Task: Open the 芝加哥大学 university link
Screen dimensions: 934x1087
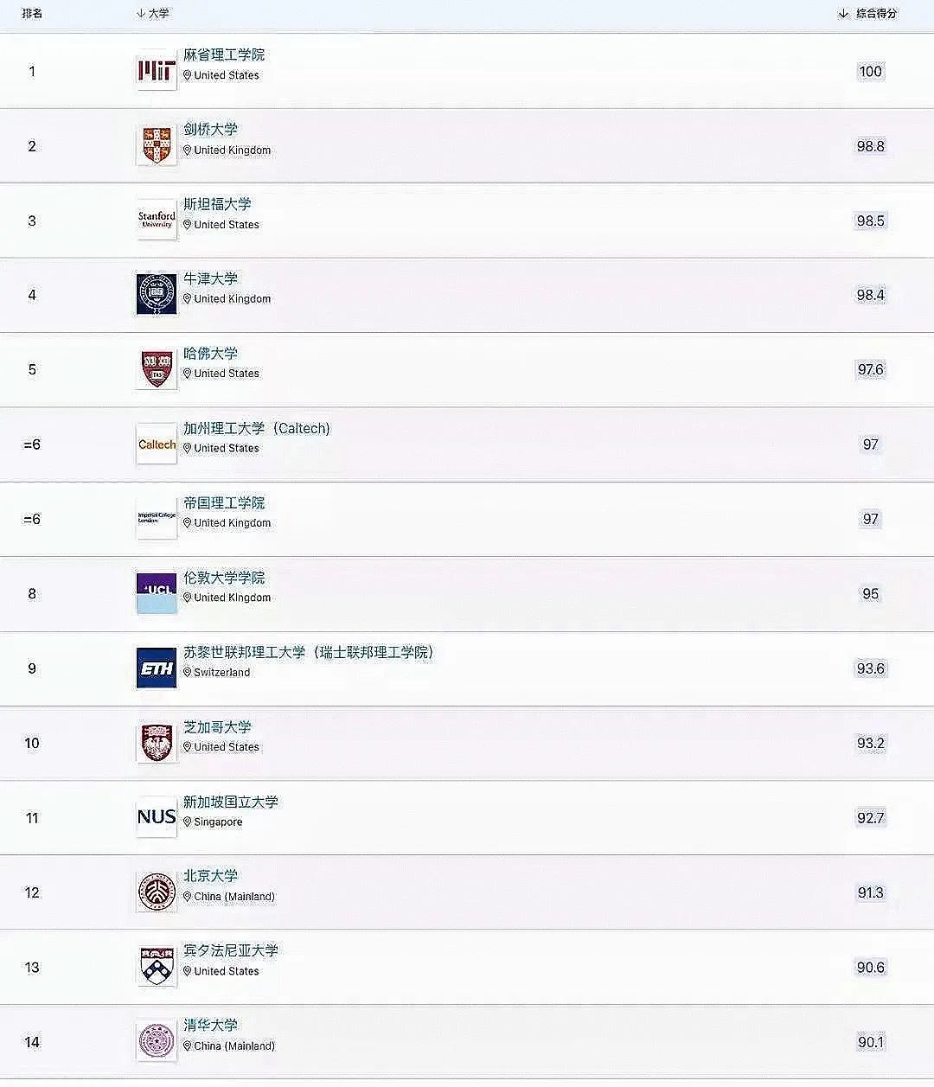Action: tap(217, 726)
